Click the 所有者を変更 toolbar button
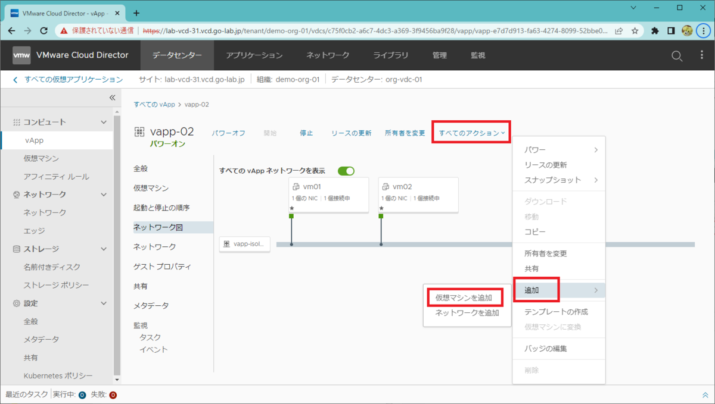 click(405, 133)
